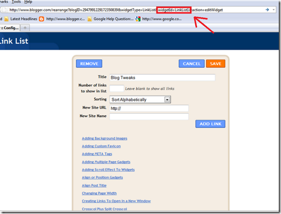The height and width of the screenshot is (214, 281).
Task: Open the Adding Background Images link
Action: click(x=104, y=139)
